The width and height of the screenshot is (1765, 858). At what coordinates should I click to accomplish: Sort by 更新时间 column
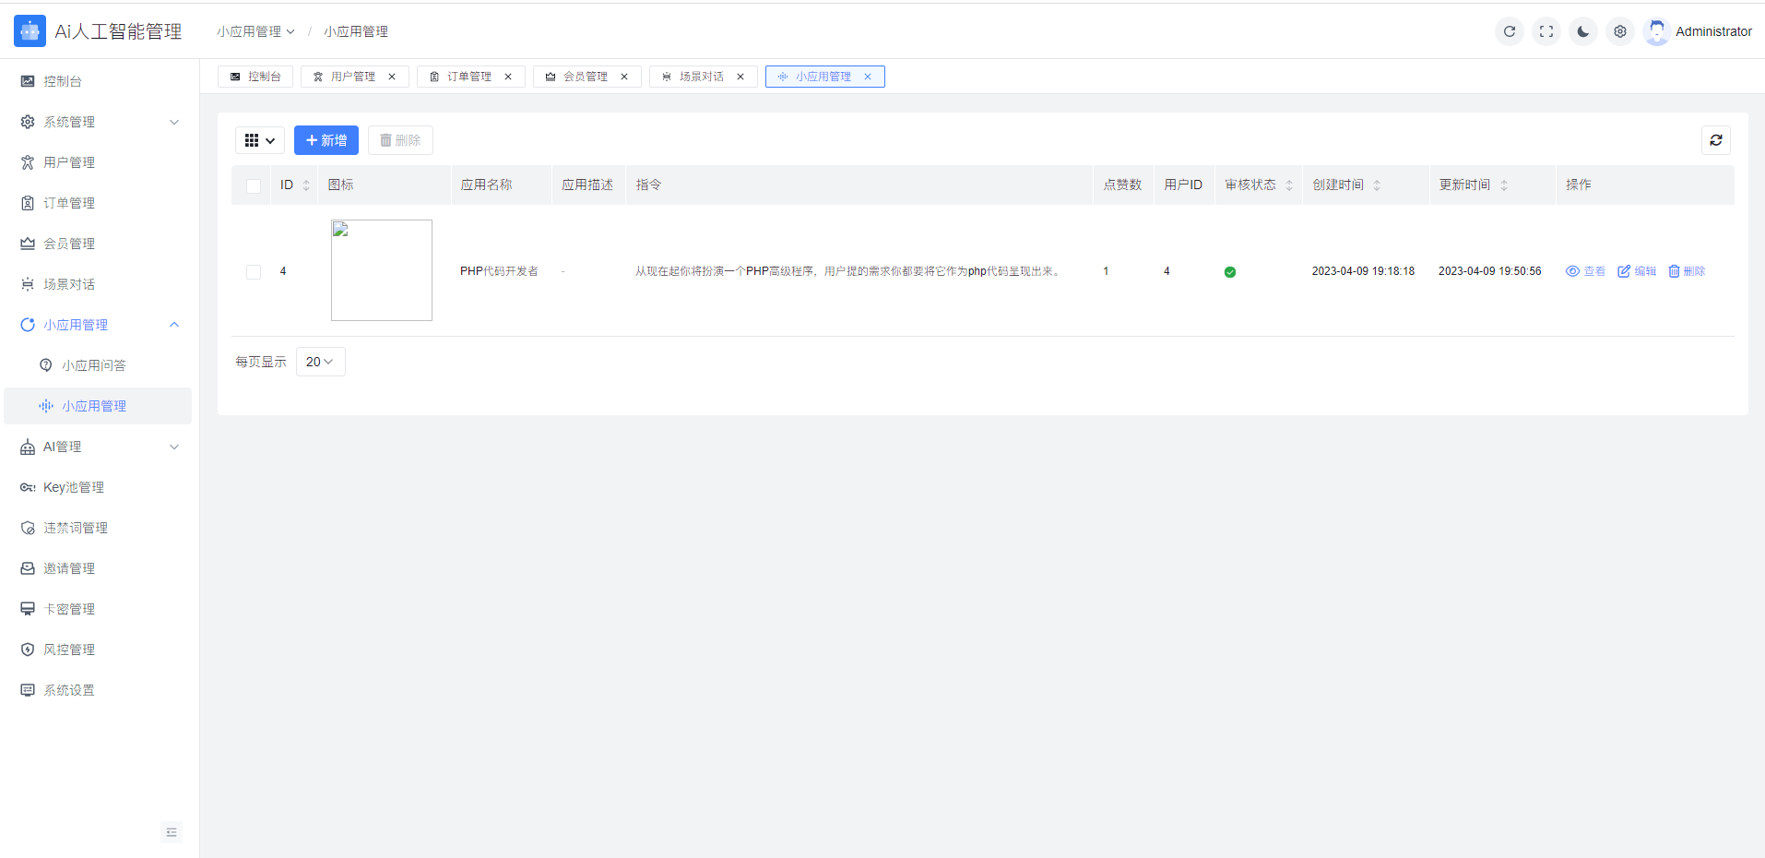click(x=1504, y=185)
